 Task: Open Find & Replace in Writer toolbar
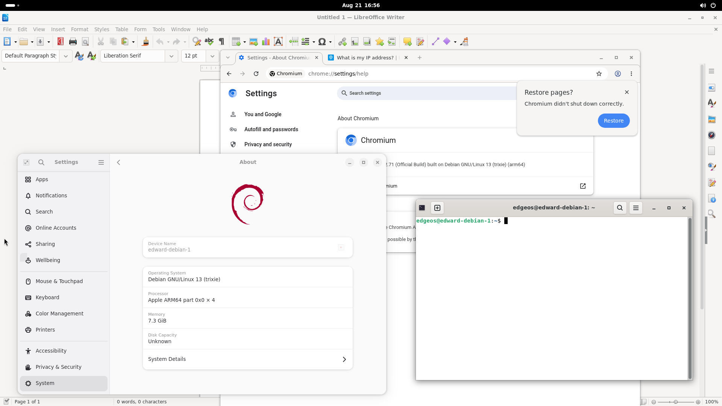click(196, 42)
